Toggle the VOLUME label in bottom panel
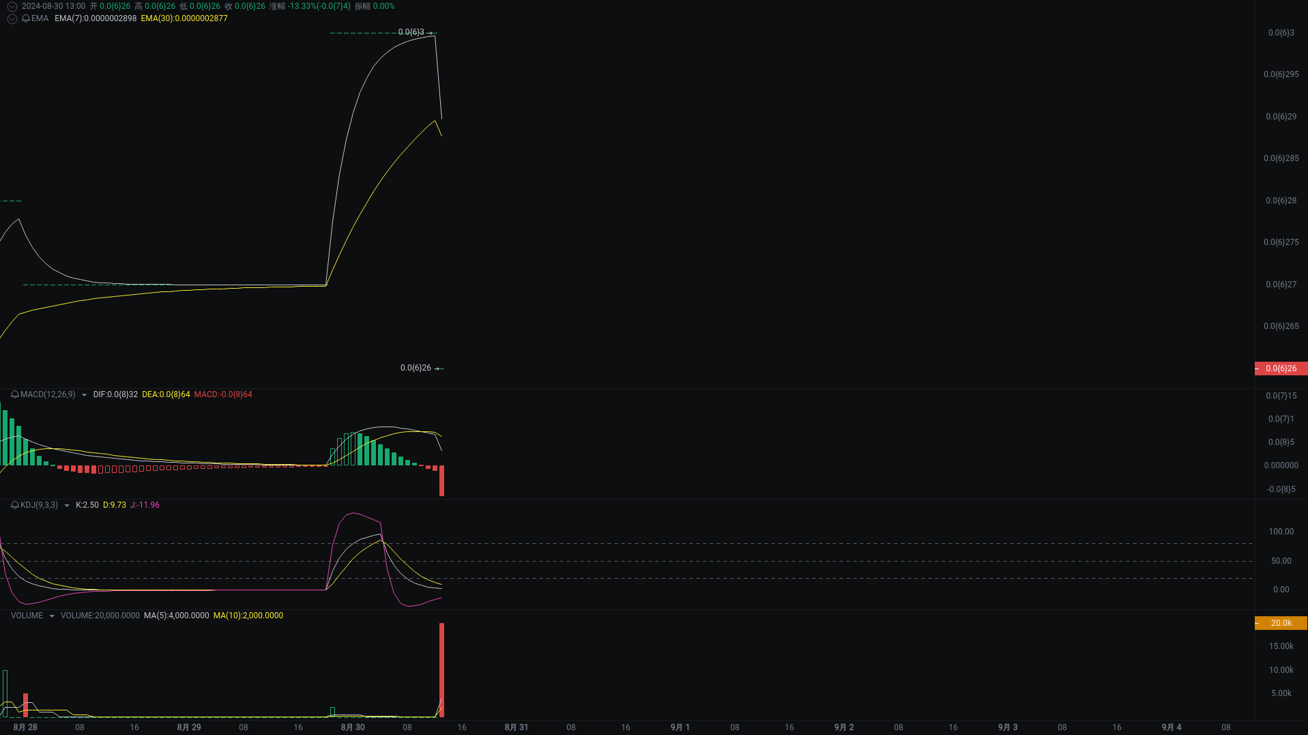1308x735 pixels. point(27,615)
